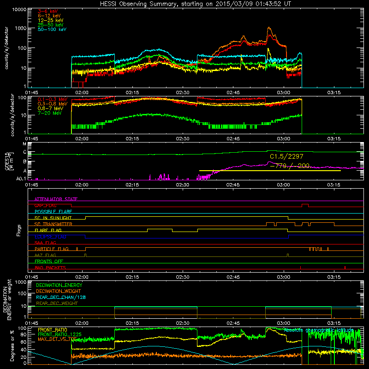This screenshot has width=369, height=369.
Task: Select the PARTICLE_FLAG label
Action: [52, 249]
